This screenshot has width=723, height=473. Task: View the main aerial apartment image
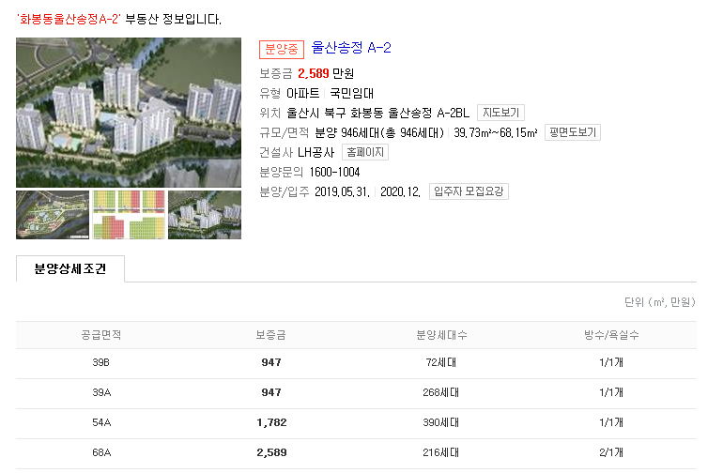coord(129,113)
